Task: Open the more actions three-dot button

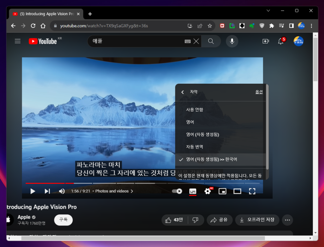Action: 287,220
